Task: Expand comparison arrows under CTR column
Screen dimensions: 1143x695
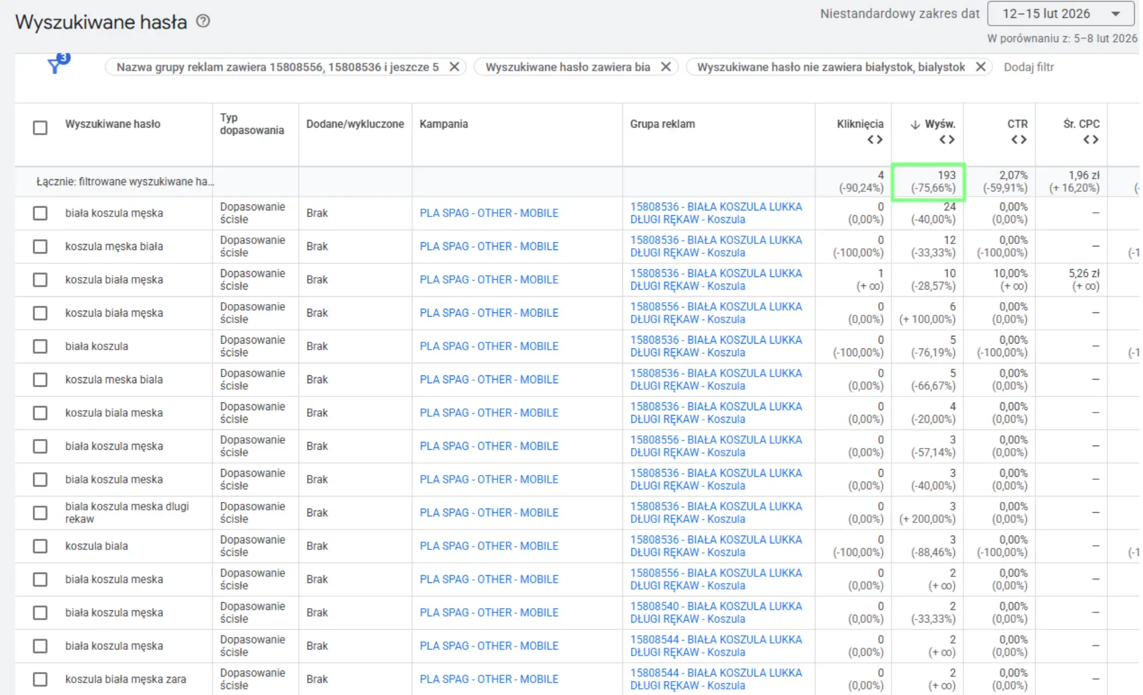Action: 1019,140
